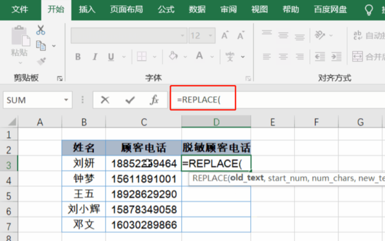The height and width of the screenshot is (241, 385).
Task: Open the 文件 File tab
Action: [x=20, y=9]
